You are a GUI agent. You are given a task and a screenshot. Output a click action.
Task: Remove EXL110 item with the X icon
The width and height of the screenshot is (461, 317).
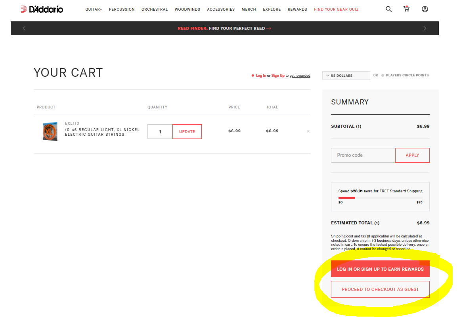[308, 131]
